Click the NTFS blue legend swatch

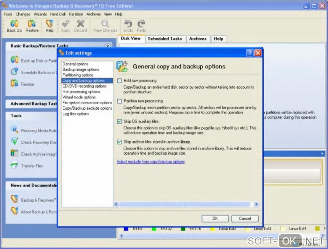(126, 229)
